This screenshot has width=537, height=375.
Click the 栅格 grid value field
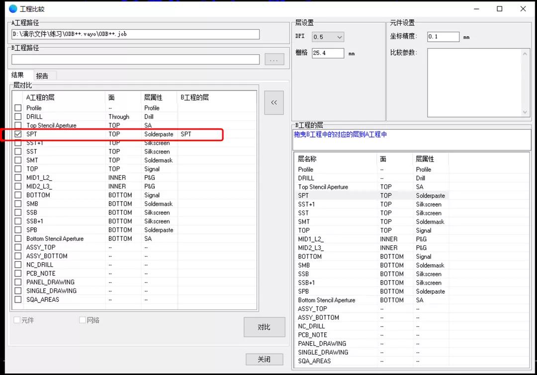pyautogui.click(x=328, y=53)
